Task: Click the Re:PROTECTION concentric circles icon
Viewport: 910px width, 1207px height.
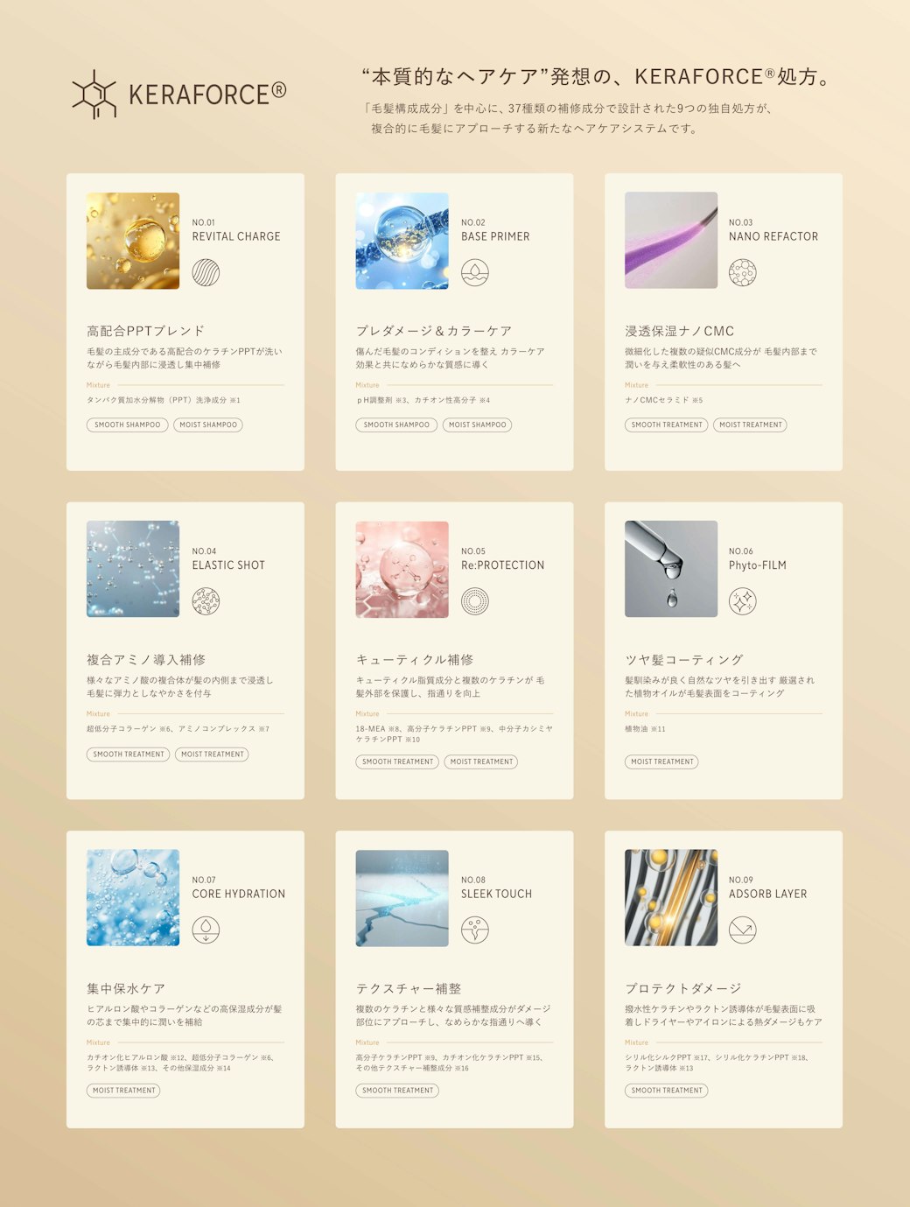Action: coord(474,601)
